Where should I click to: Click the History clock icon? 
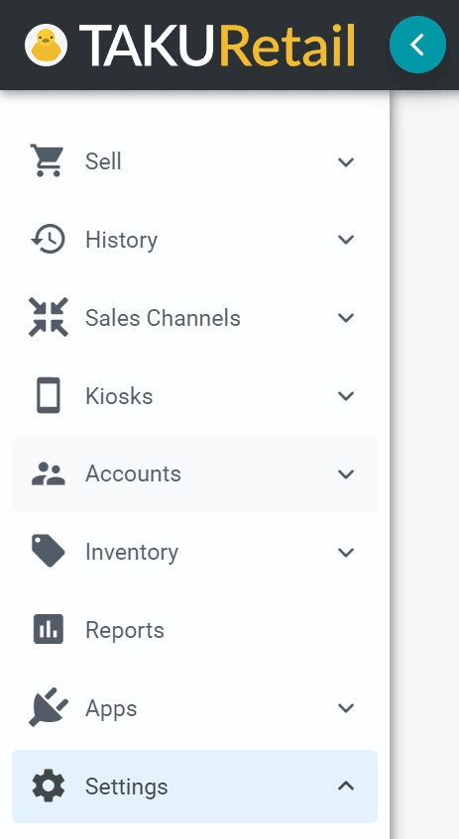tap(48, 239)
